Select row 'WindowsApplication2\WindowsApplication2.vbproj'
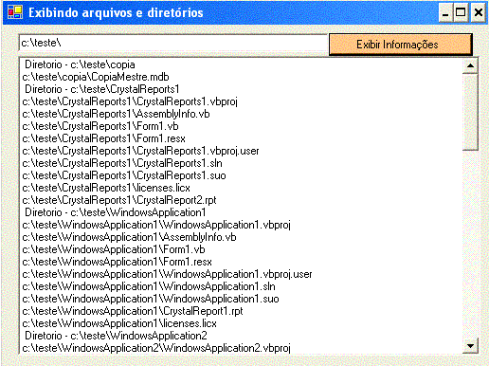This screenshot has width=489, height=366. [242, 348]
